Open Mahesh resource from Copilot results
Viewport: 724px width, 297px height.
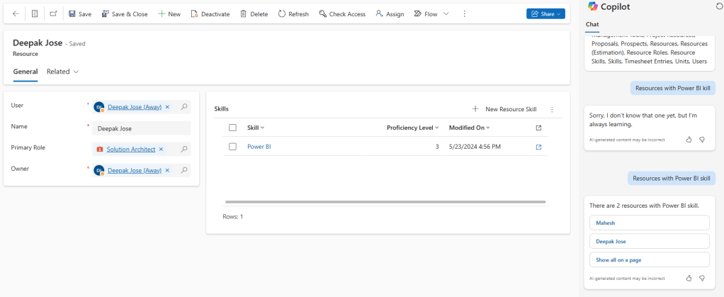point(648,223)
